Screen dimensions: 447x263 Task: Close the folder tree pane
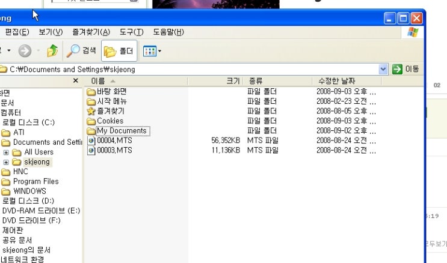click(x=75, y=80)
